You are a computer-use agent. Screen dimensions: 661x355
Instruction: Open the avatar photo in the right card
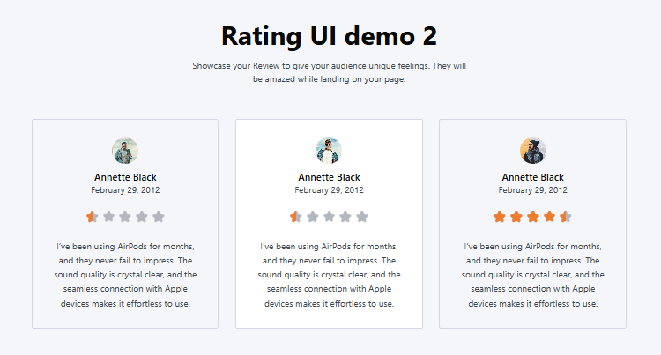click(x=532, y=151)
